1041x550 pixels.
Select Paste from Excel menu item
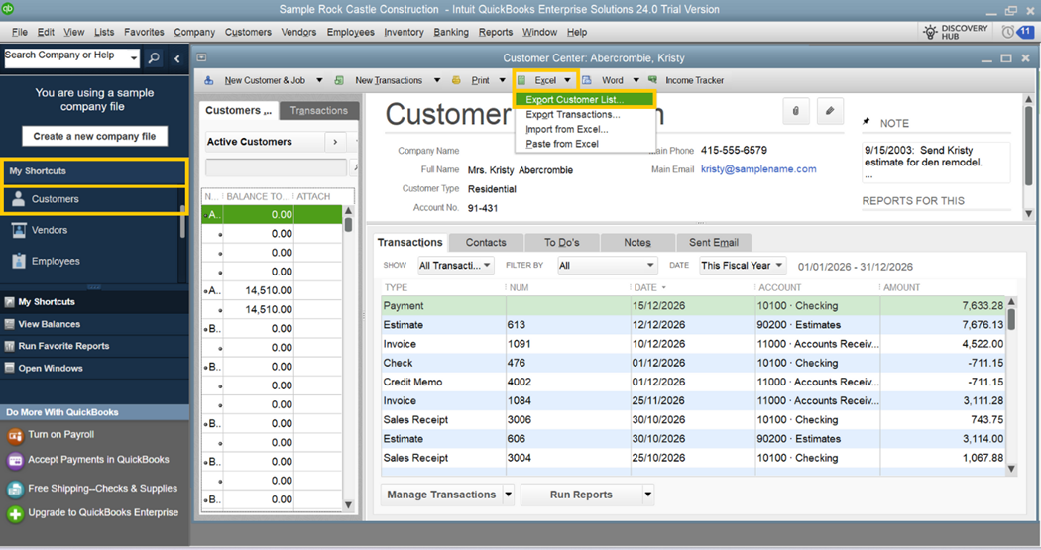(x=584, y=144)
